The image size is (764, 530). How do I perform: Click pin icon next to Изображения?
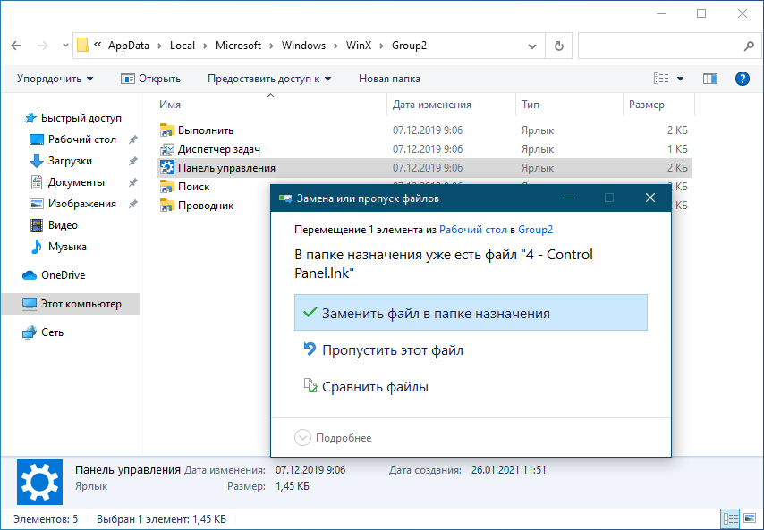point(132,204)
